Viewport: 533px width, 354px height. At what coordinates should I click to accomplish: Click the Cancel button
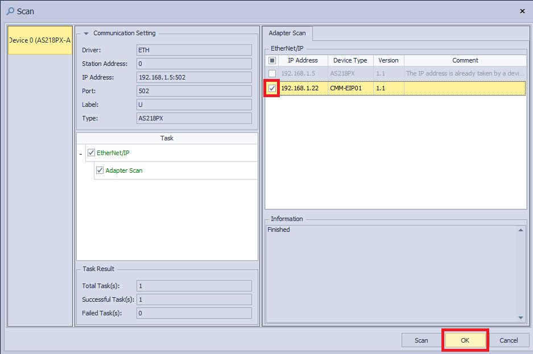click(x=509, y=340)
